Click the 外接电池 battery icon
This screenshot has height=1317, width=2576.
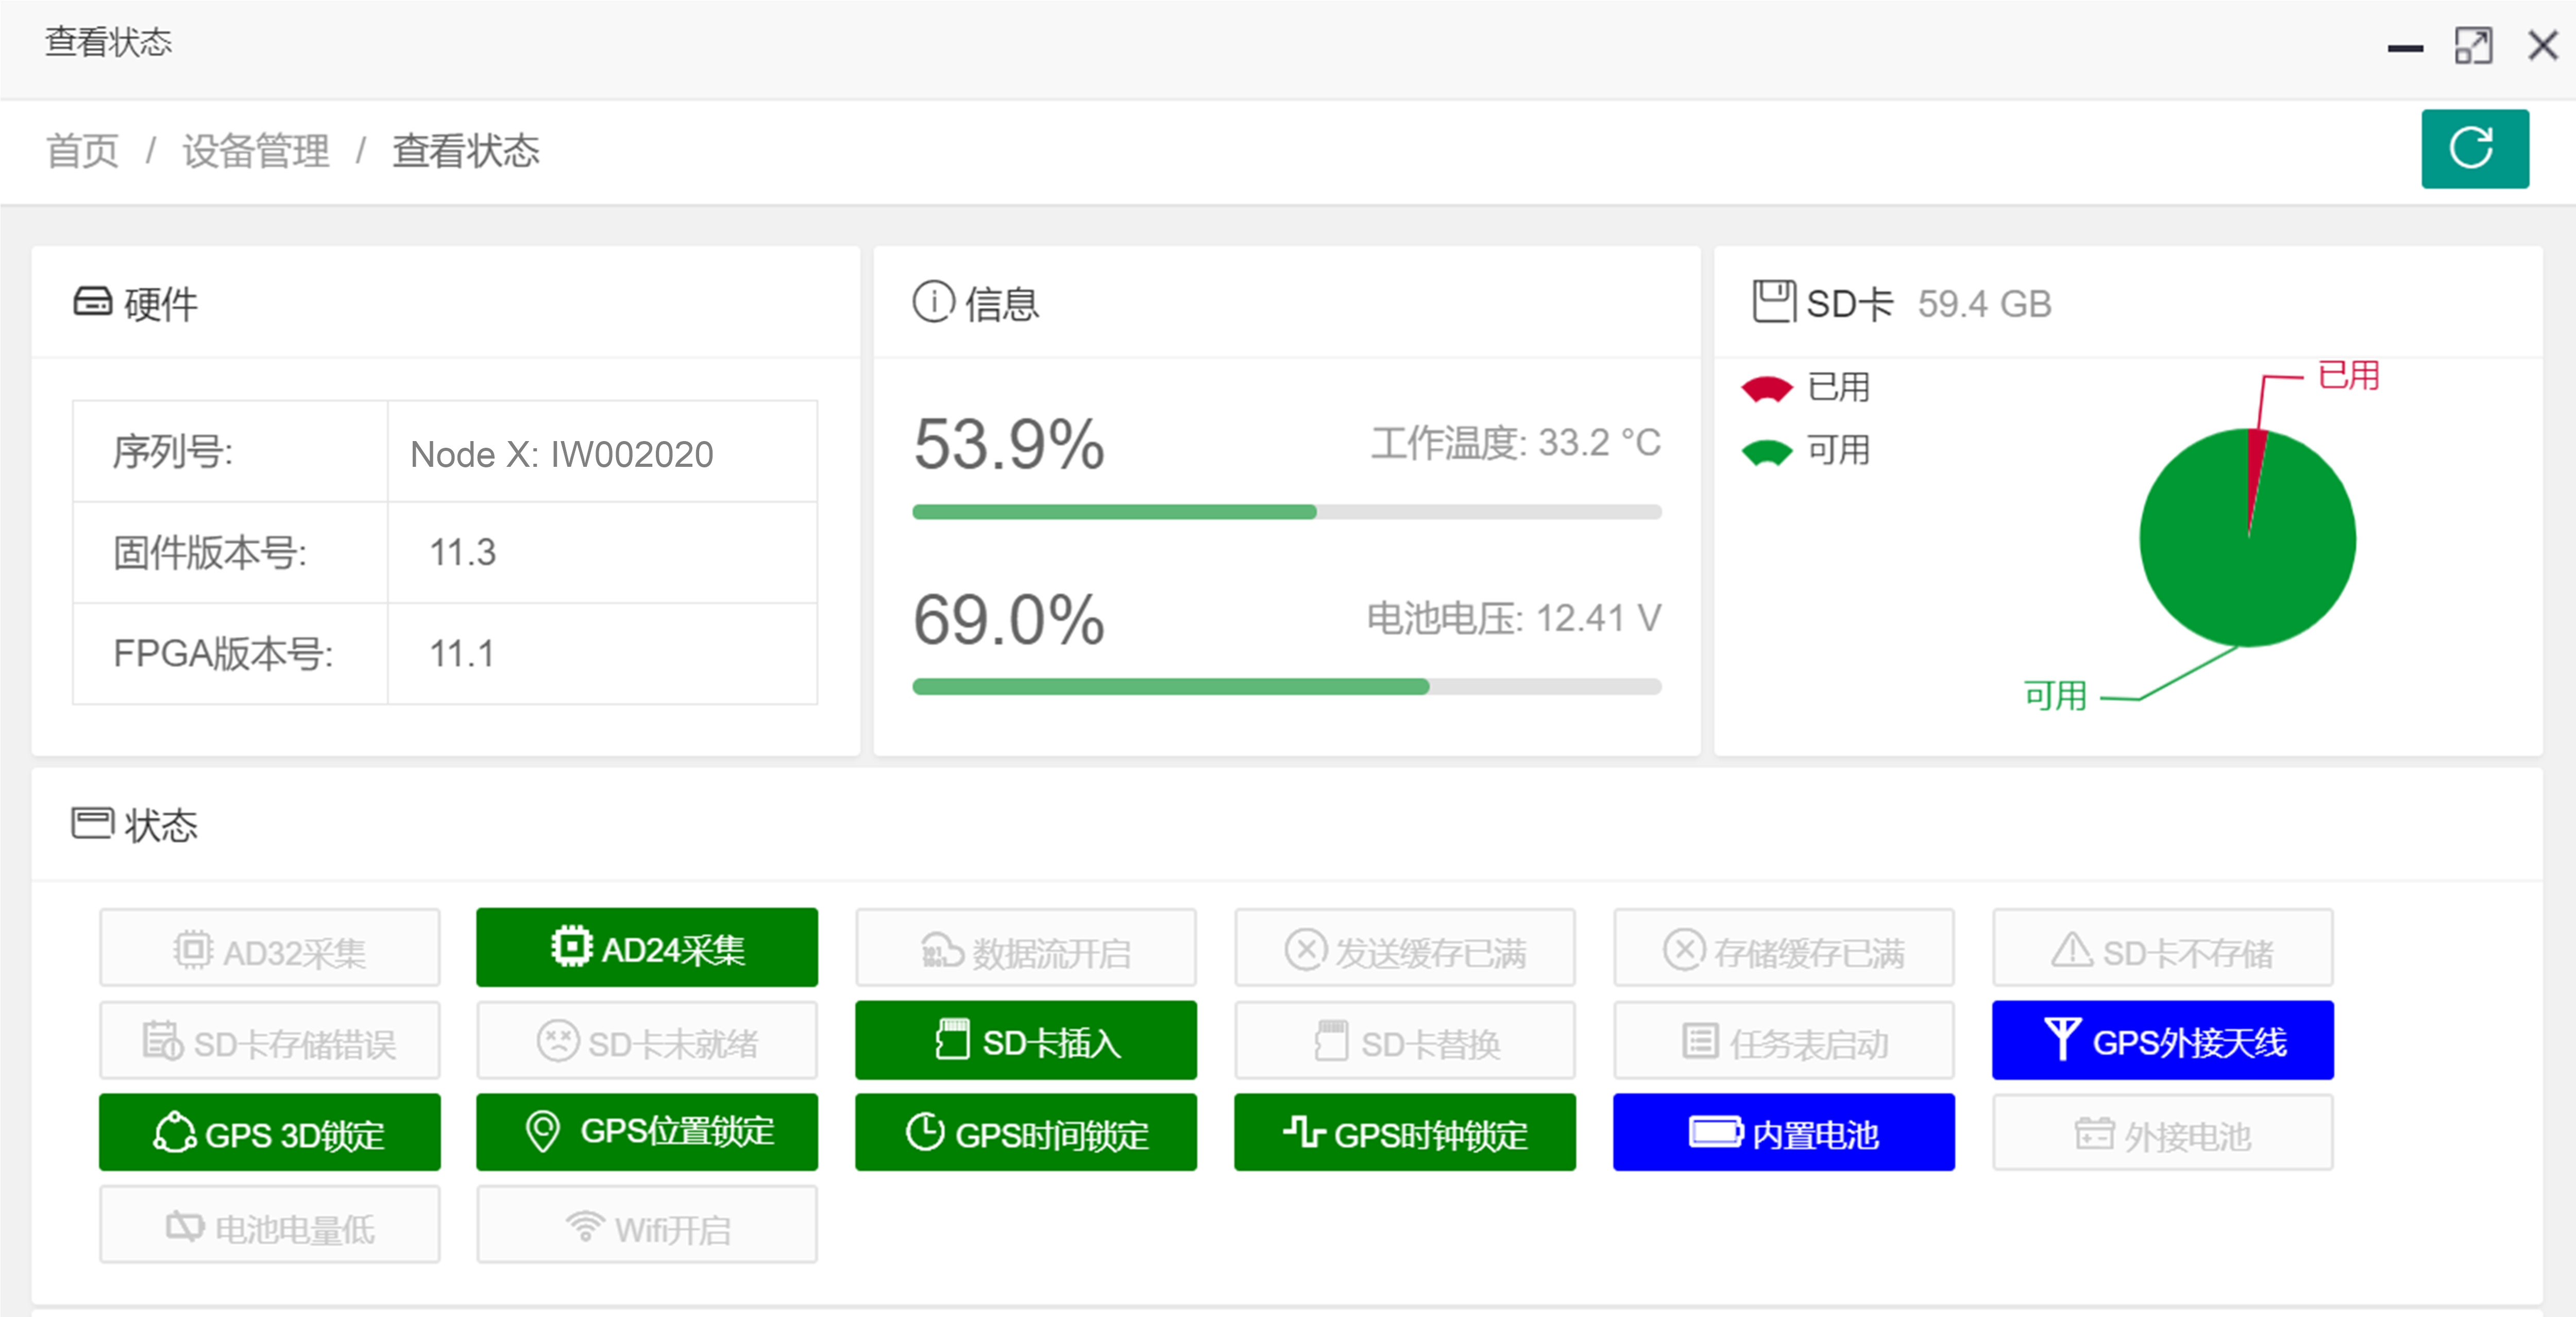(2094, 1134)
